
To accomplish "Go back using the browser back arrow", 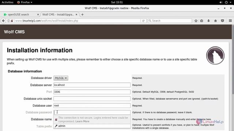I will (x=3, y=21).
